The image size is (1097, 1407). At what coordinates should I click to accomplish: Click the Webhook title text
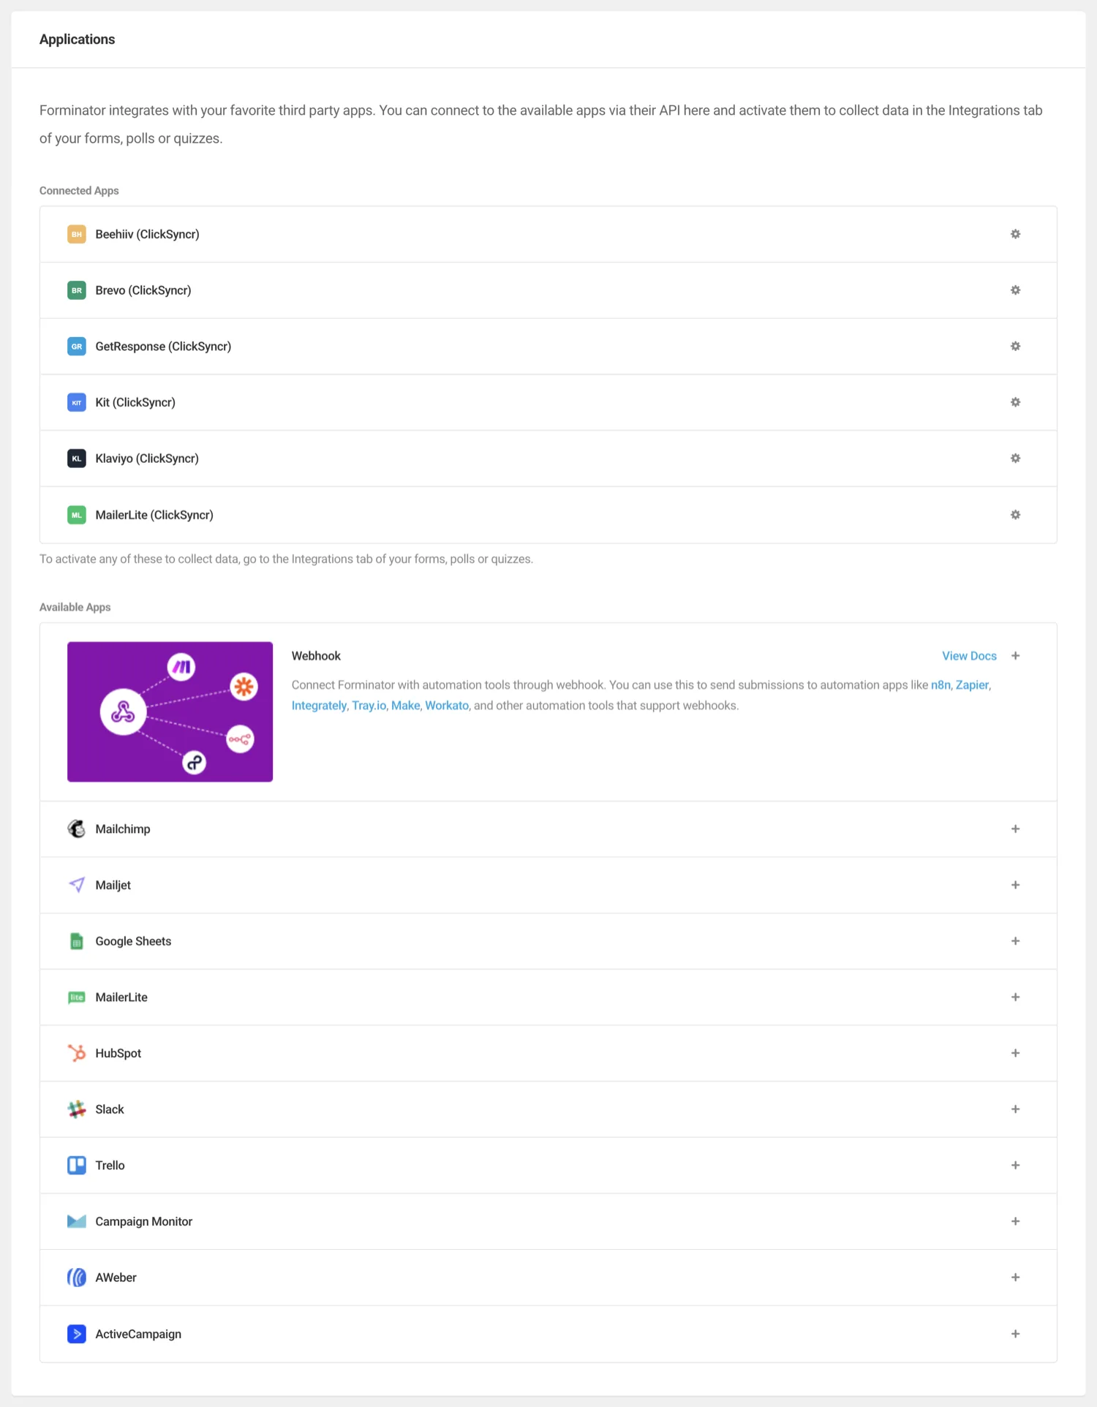tap(316, 656)
